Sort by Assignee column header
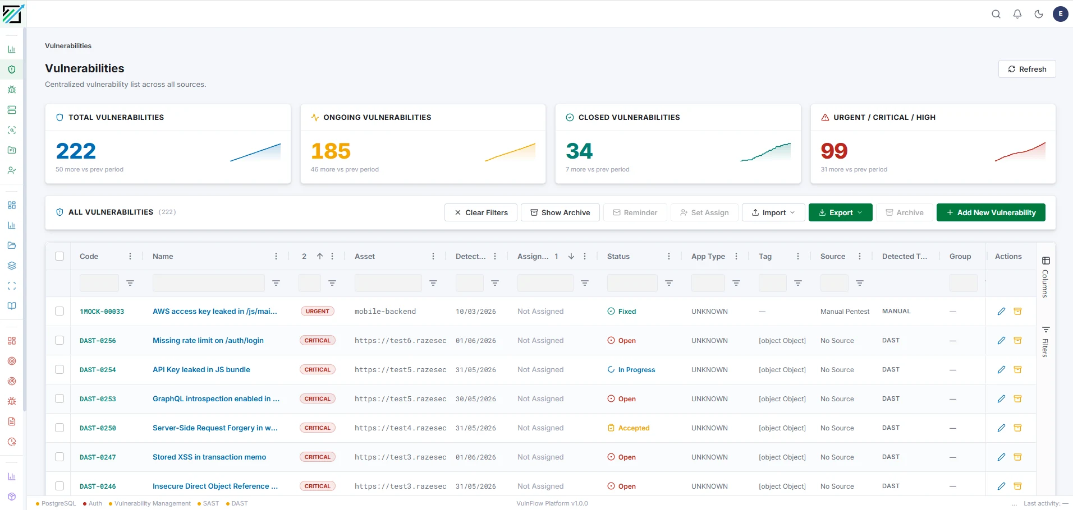This screenshot has width=1073, height=510. click(533, 256)
